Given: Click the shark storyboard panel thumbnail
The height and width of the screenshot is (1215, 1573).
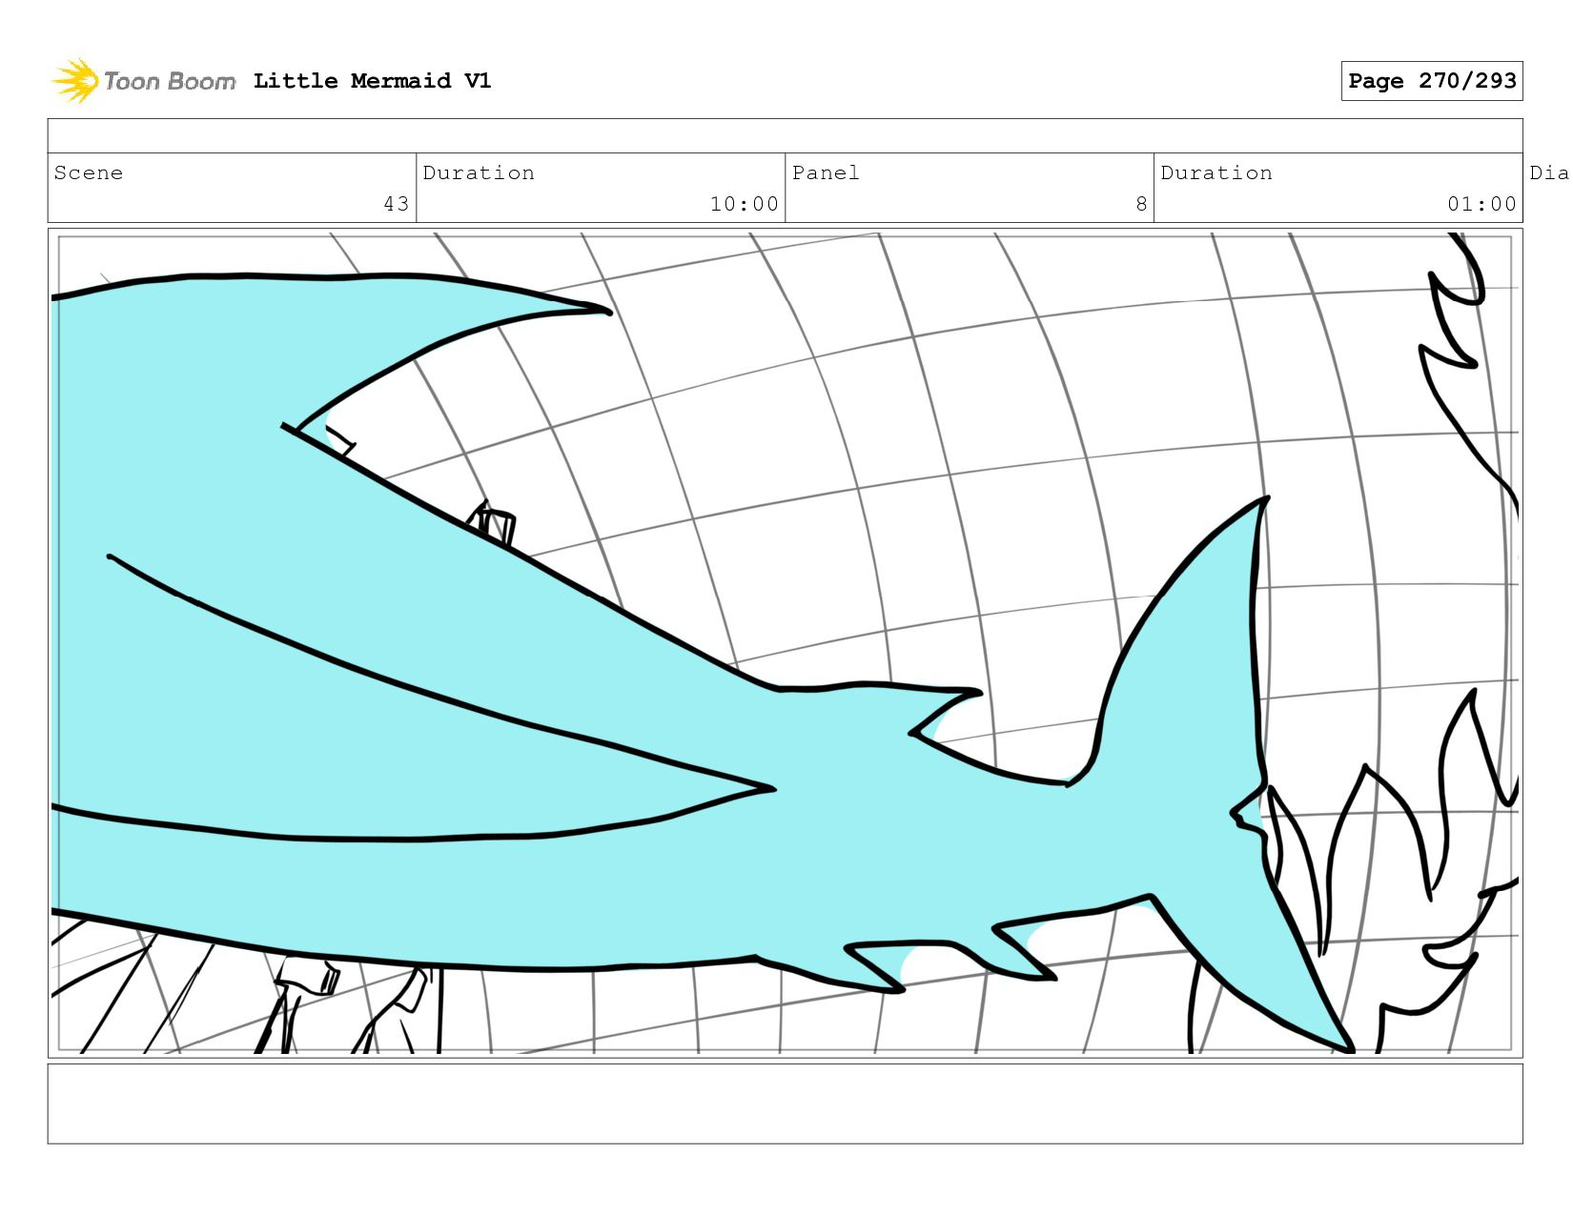Looking at the screenshot, I should pos(785,643).
